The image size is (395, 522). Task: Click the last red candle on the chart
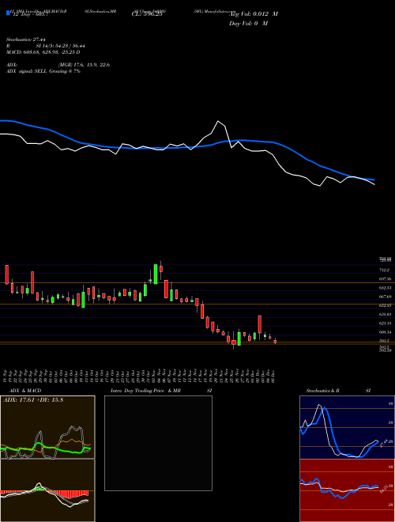275,341
